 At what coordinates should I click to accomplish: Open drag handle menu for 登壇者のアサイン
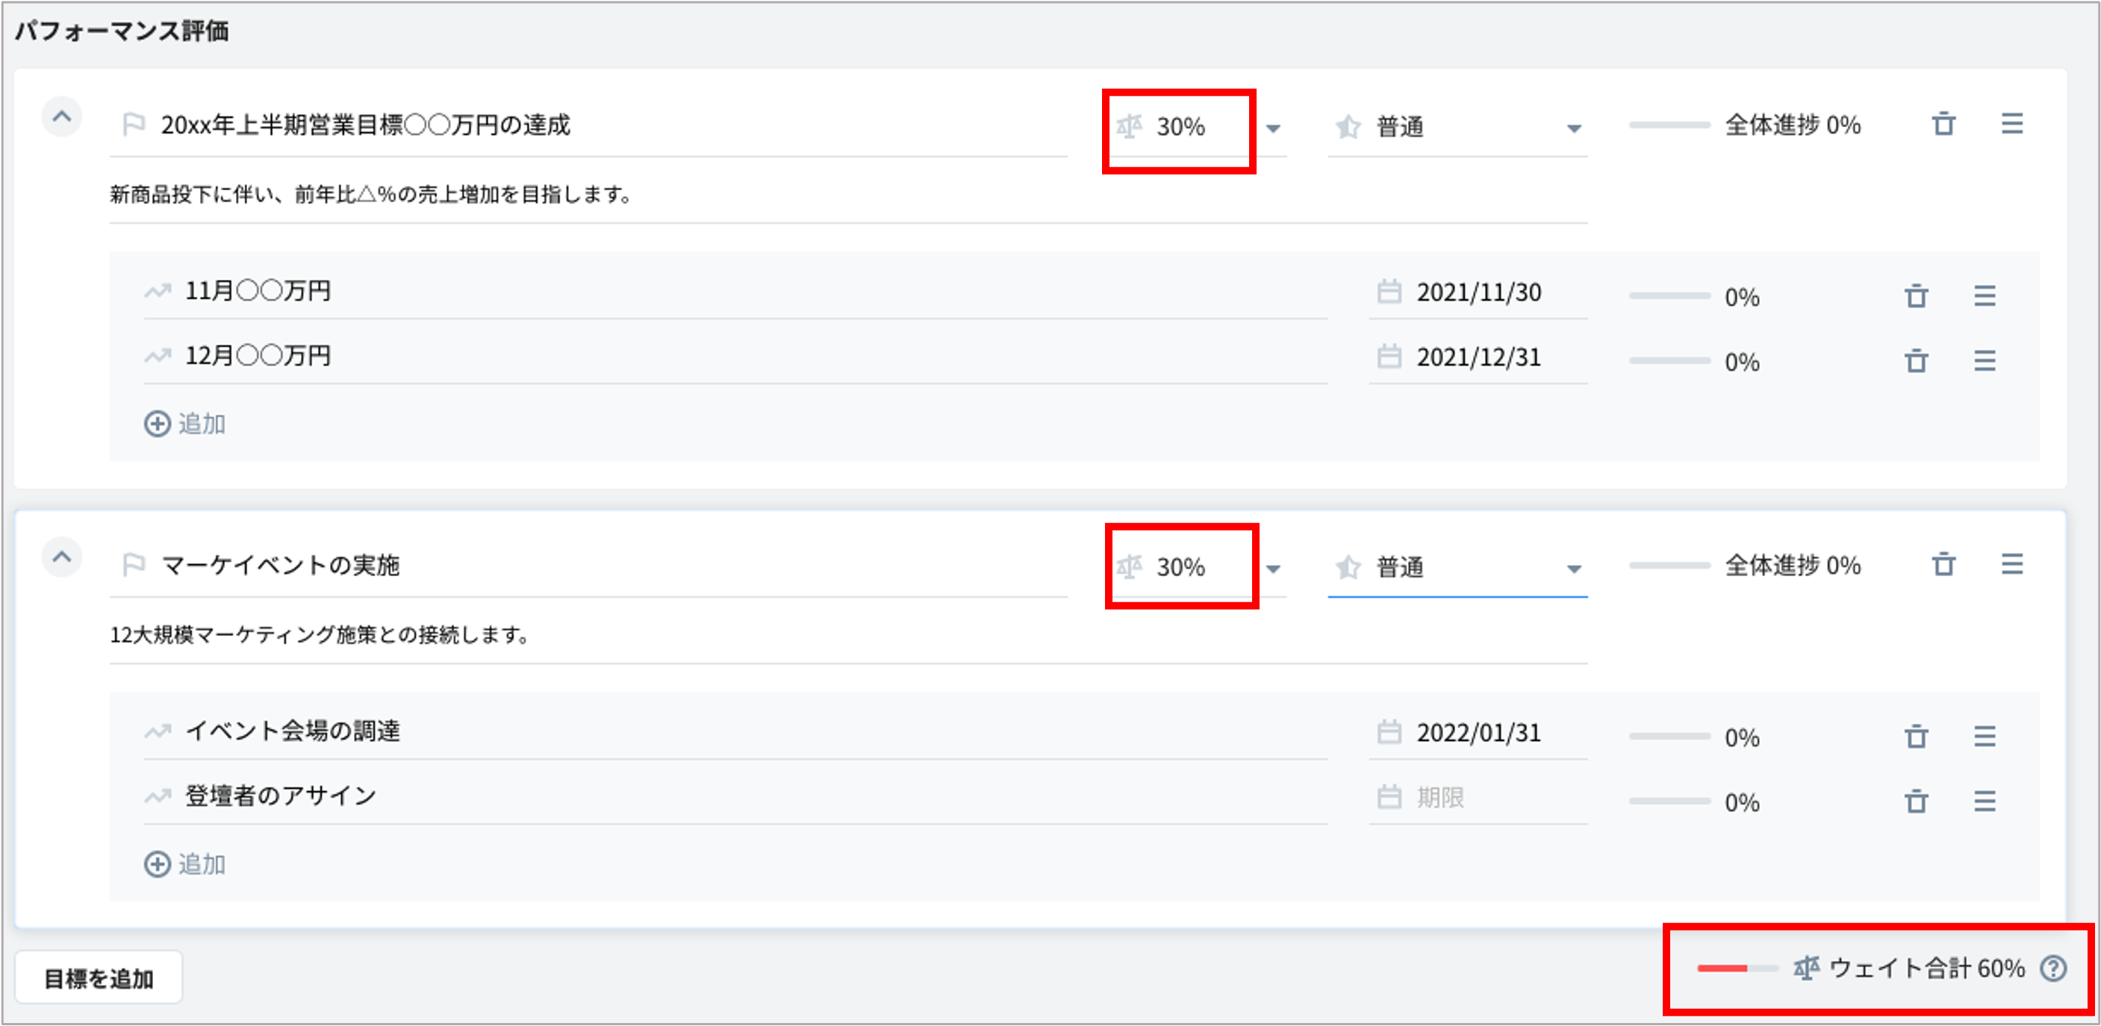1985,802
